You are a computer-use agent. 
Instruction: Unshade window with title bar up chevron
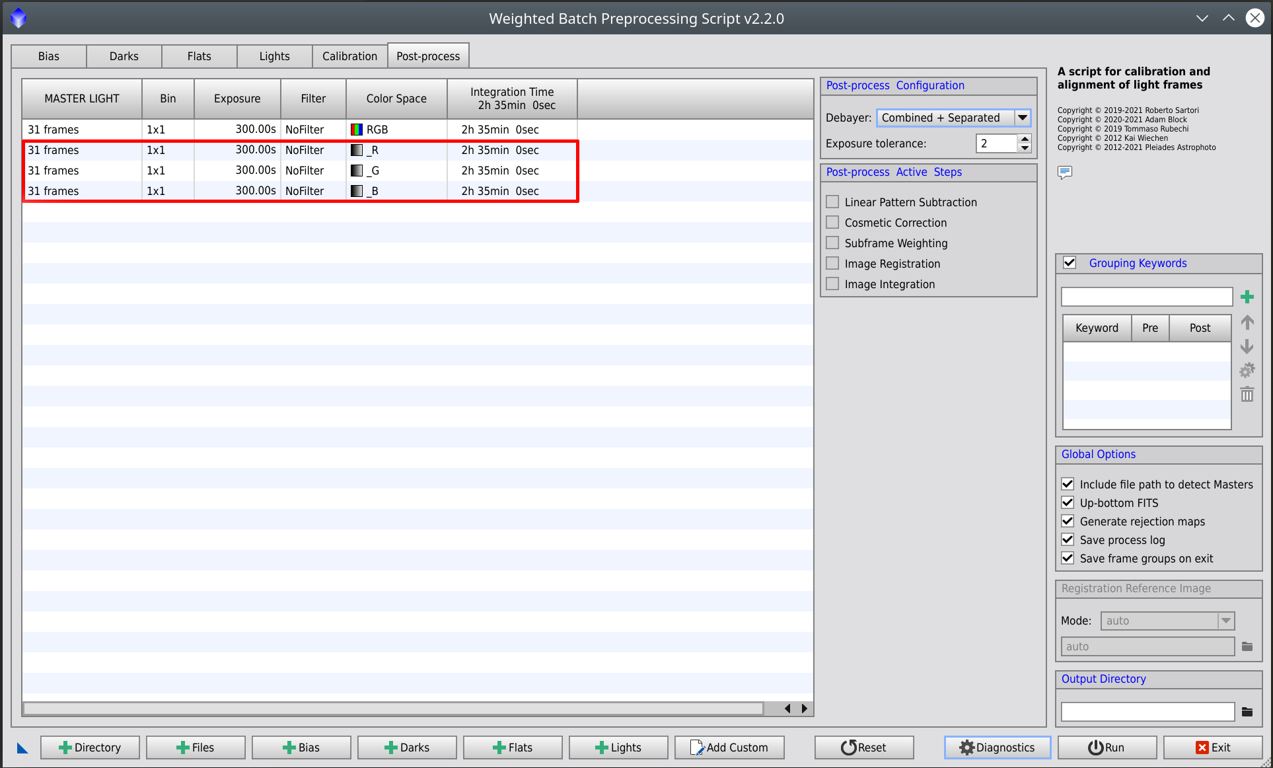tap(1229, 19)
